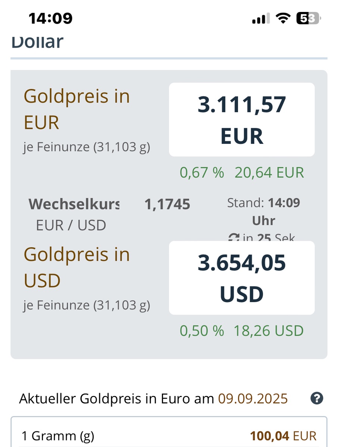Tap the Wi-Fi status icon
Image resolution: width=338 pixels, height=447 pixels.
tap(283, 18)
